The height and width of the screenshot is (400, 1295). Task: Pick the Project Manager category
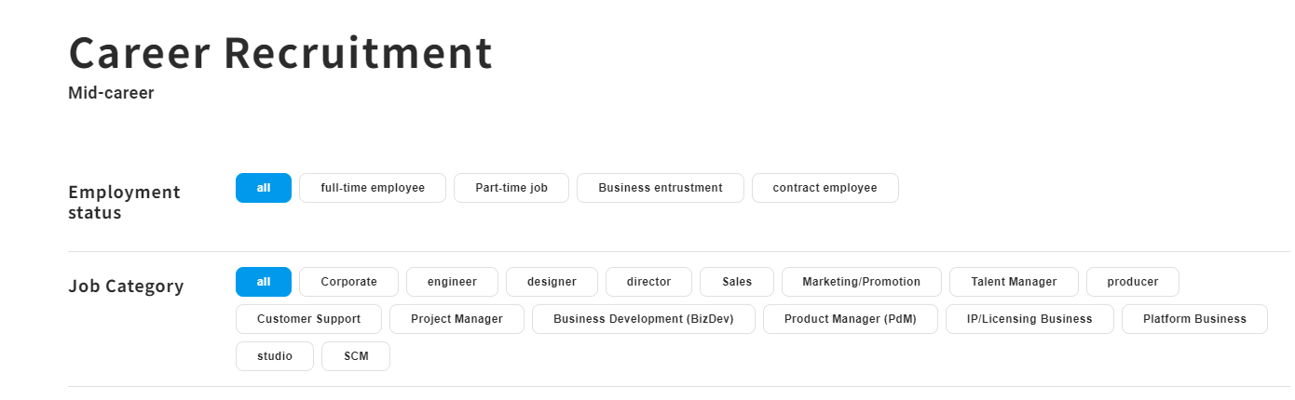tap(457, 319)
